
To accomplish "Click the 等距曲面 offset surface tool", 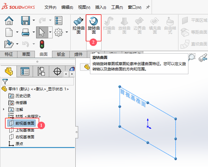I will pyautogui.click(x=194, y=32).
